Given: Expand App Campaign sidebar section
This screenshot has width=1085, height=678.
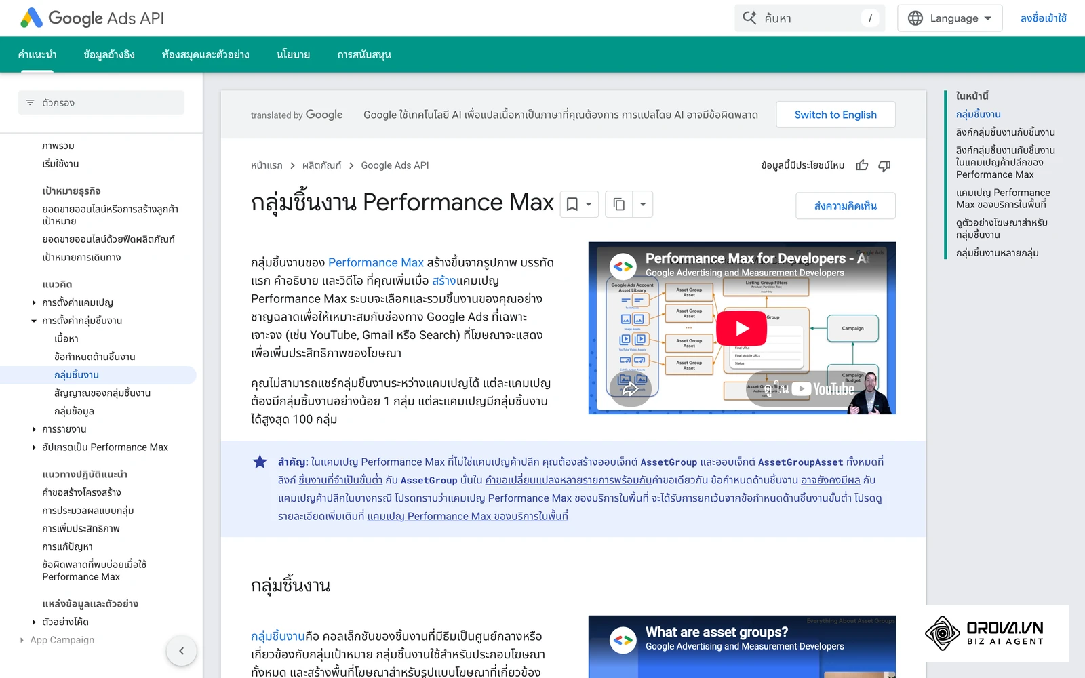Looking at the screenshot, I should (22, 640).
